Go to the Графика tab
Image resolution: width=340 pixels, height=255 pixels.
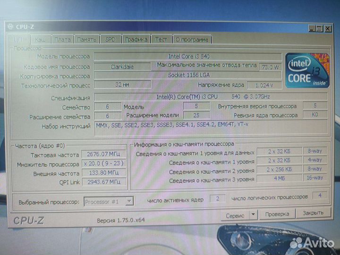[136, 40]
